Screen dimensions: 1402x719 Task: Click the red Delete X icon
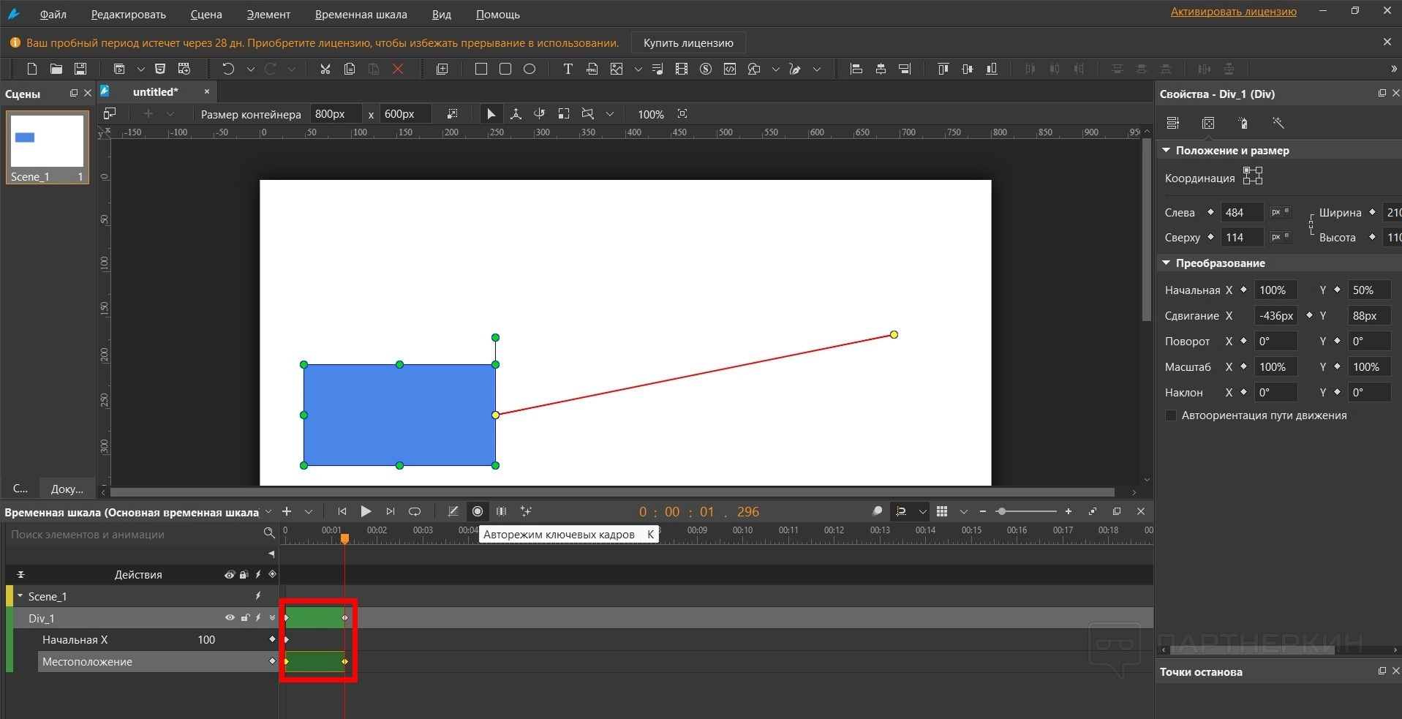398,69
